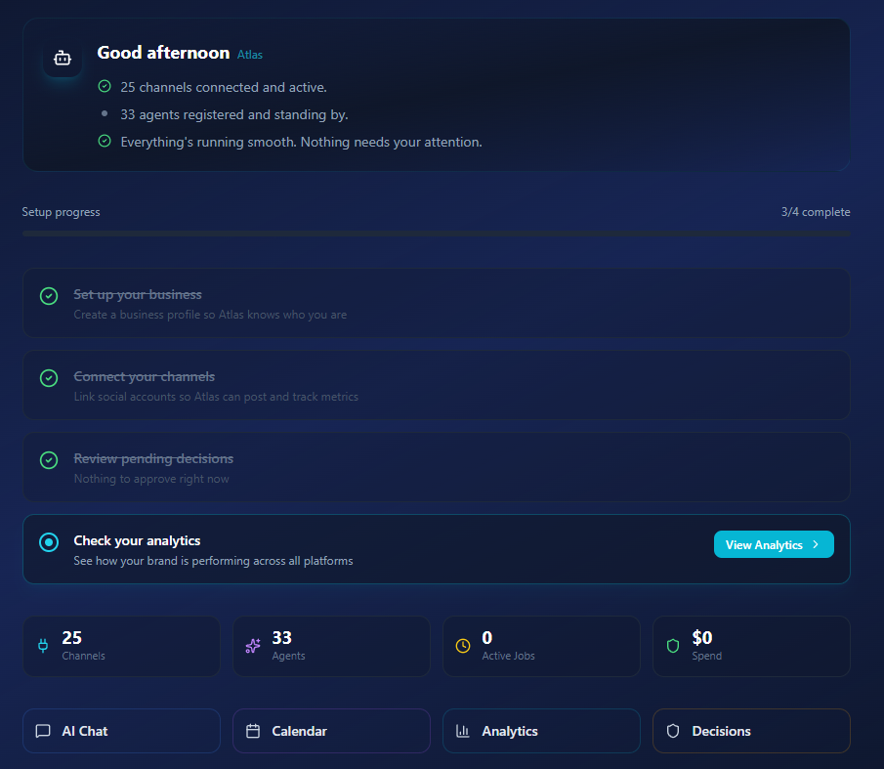The width and height of the screenshot is (884, 769).
Task: Click the Atlas robot avatar icon
Action: click(x=62, y=58)
